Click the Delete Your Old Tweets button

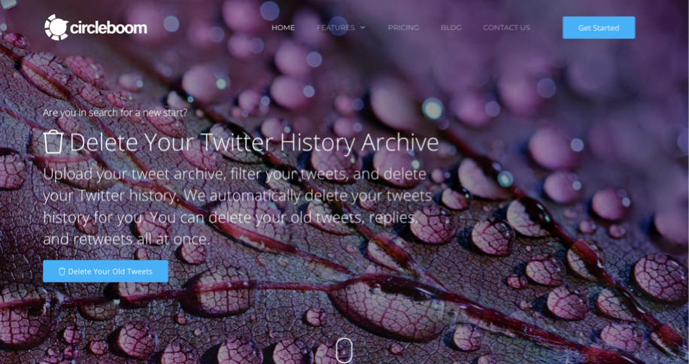click(x=105, y=271)
